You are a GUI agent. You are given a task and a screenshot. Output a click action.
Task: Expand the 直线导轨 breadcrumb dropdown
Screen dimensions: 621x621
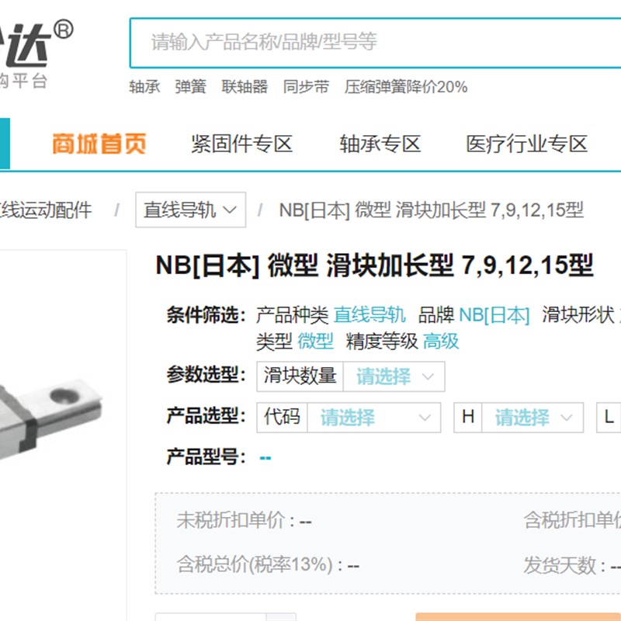pyautogui.click(x=190, y=210)
